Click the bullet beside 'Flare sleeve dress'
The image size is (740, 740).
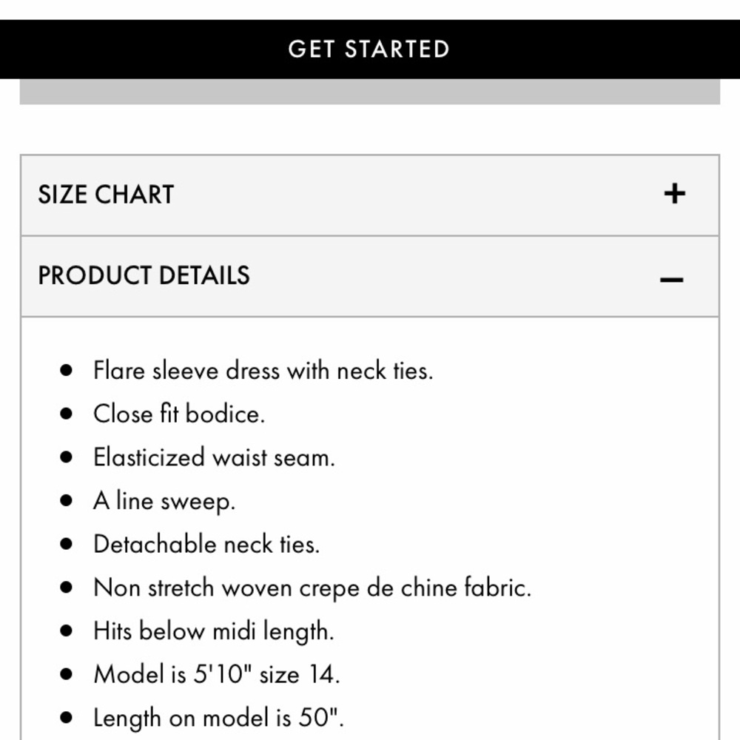(x=67, y=371)
